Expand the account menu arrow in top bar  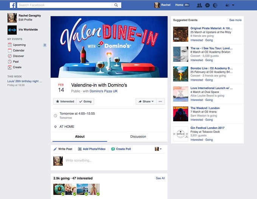pyautogui.click(x=233, y=5)
